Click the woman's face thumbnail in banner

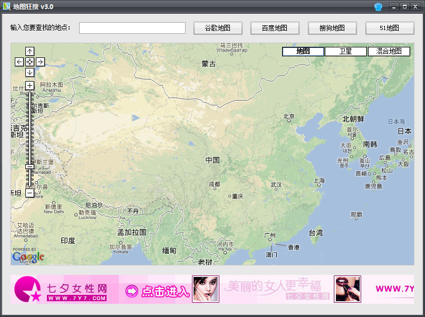(x=206, y=289)
